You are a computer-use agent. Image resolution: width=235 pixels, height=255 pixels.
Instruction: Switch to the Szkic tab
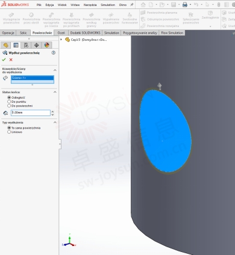(23, 32)
